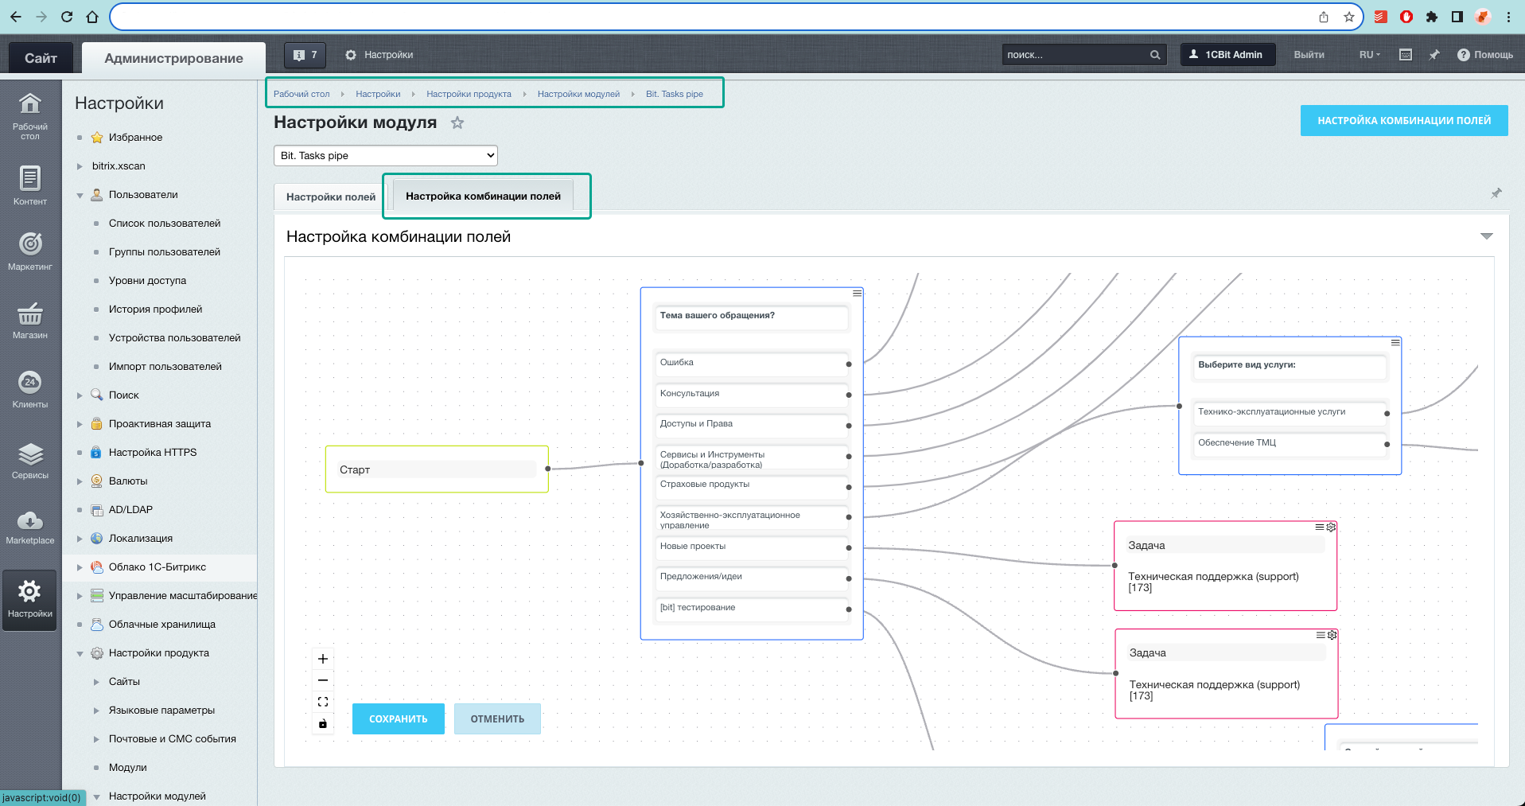Open the Маркетинг sidebar section
Image resolution: width=1525 pixels, height=806 pixels.
pyautogui.click(x=30, y=251)
